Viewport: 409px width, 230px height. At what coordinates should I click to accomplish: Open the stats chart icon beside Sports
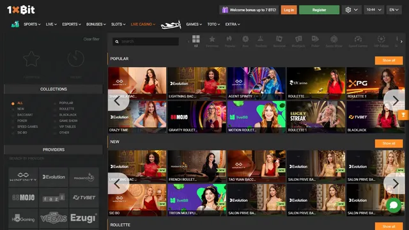(x=15, y=24)
